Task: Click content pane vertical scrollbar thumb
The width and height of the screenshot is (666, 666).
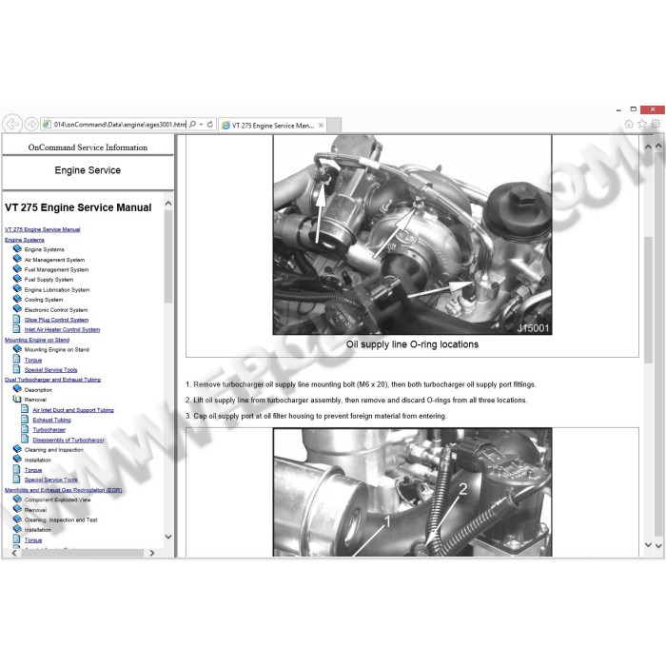Action: coord(648,300)
